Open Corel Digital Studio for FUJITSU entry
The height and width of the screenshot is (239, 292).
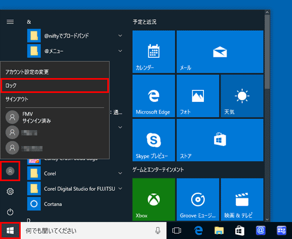click(75, 189)
